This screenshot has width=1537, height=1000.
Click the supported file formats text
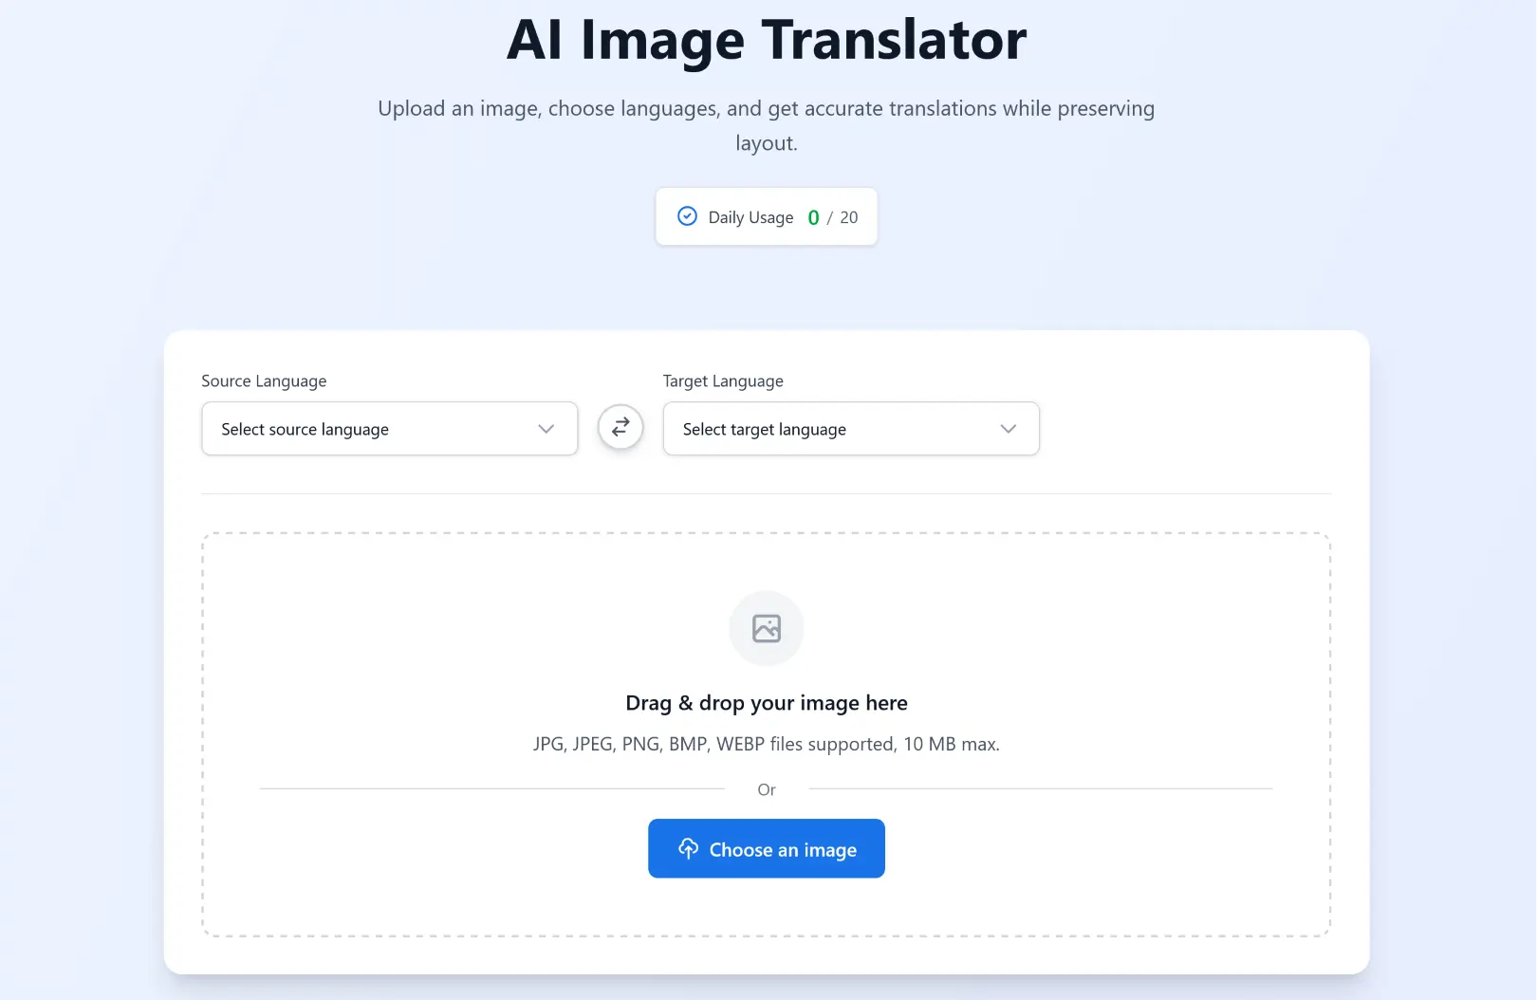[x=767, y=744]
